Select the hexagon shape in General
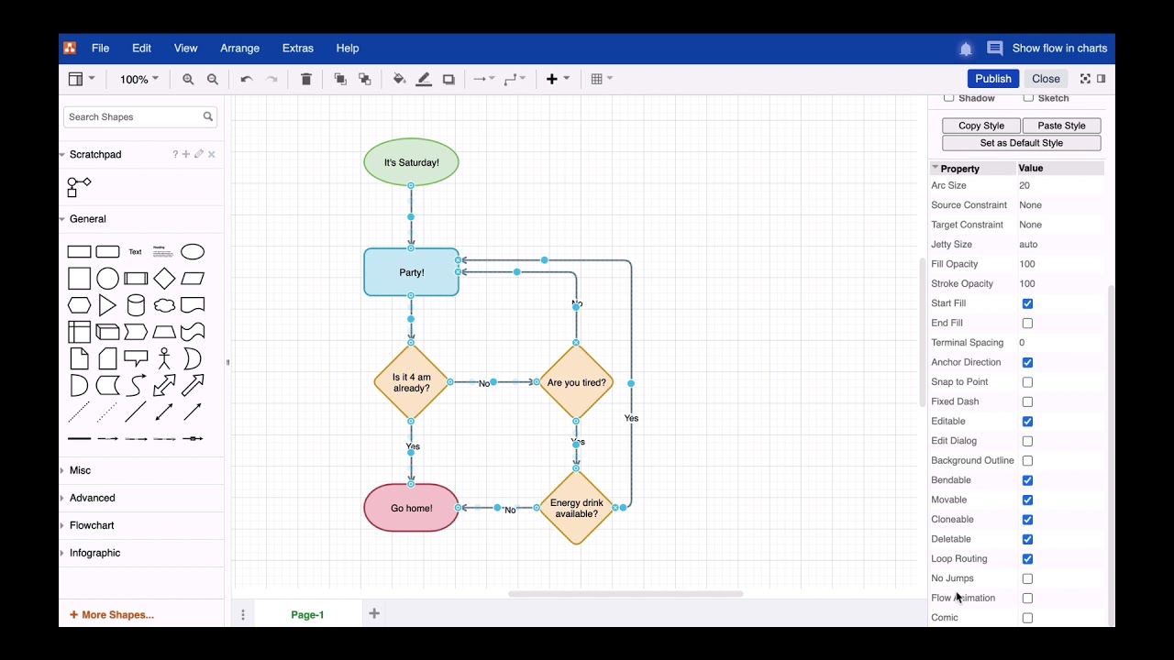The width and height of the screenshot is (1174, 660). tap(80, 305)
